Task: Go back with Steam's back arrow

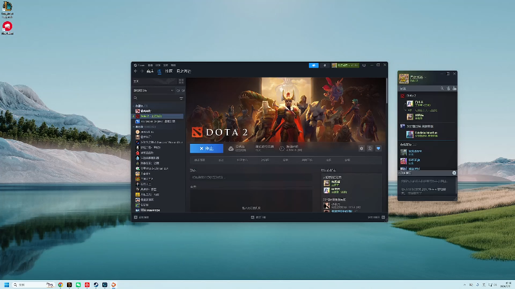Action: (x=136, y=71)
